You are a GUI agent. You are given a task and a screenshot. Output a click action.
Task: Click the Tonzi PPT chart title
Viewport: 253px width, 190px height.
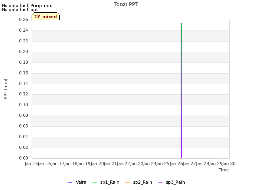(x=126, y=4)
